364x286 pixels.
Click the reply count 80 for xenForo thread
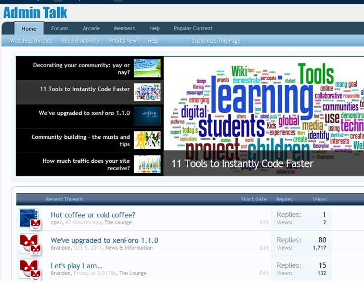coord(322,240)
